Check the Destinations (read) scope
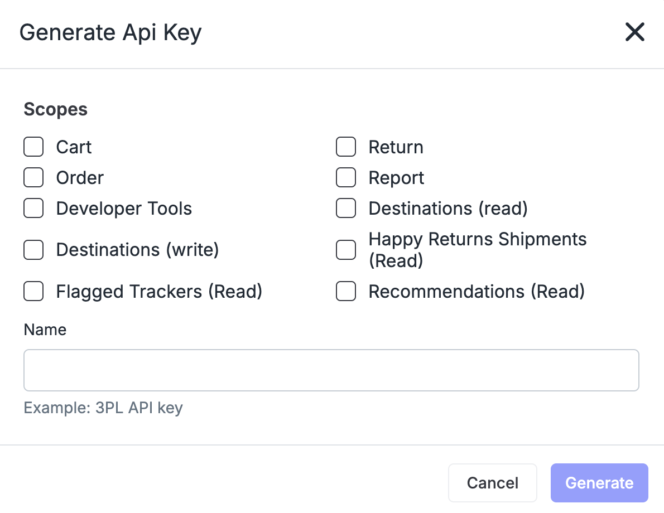Image resolution: width=664 pixels, height=513 pixels. point(346,208)
